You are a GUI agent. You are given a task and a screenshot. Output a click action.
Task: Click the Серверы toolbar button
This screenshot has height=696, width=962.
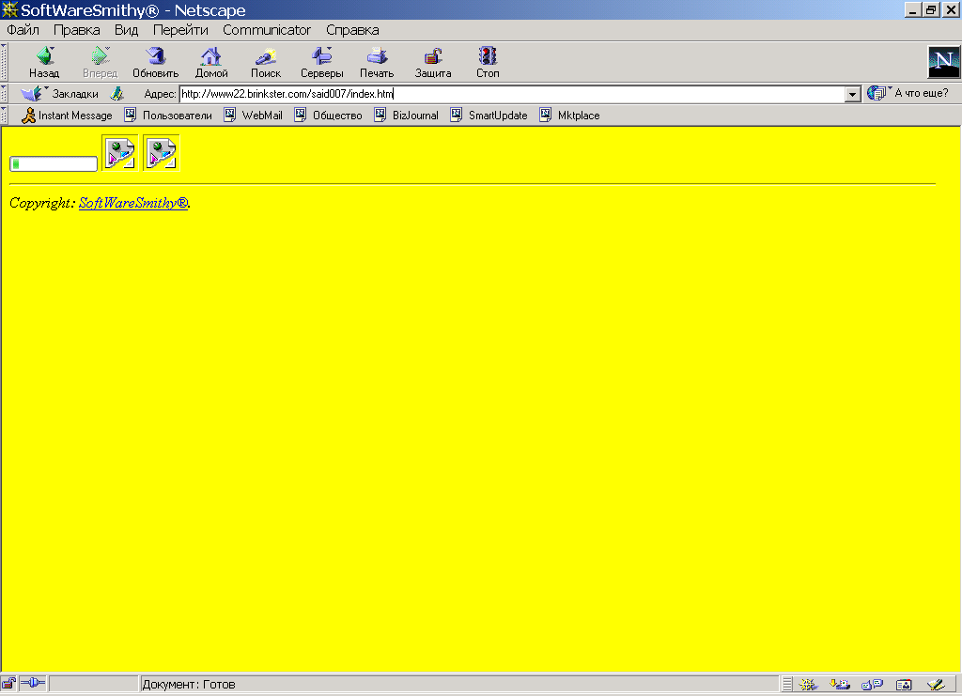pyautogui.click(x=321, y=63)
